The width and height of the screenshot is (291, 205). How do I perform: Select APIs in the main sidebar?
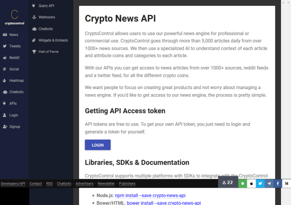click(13, 104)
